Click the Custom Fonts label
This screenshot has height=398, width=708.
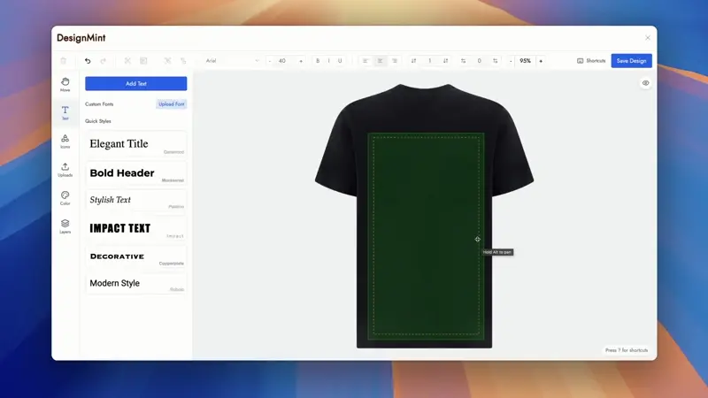click(99, 104)
